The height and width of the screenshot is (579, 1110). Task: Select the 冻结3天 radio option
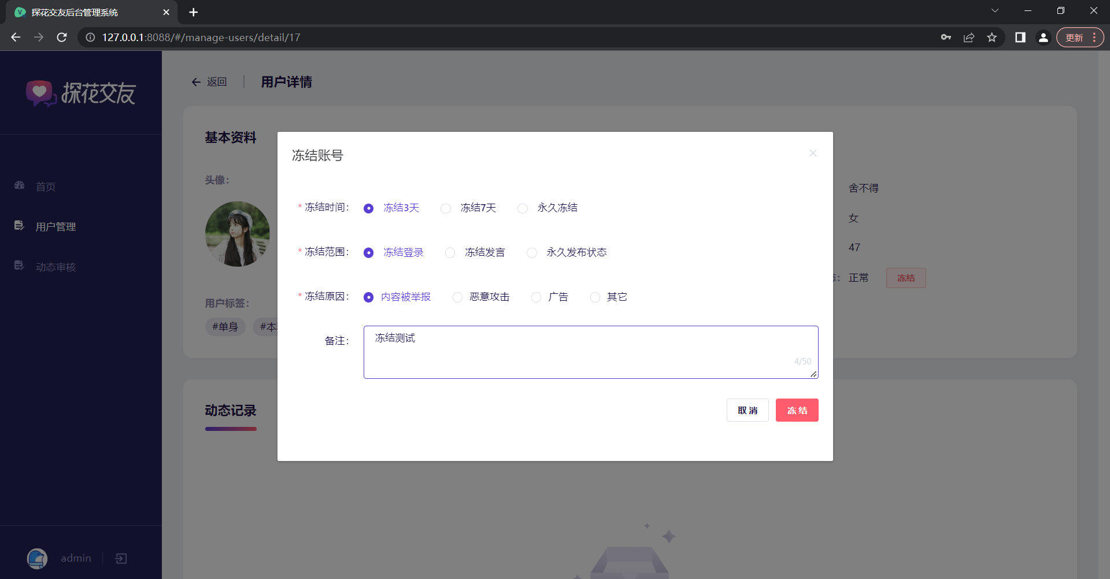[391, 208]
